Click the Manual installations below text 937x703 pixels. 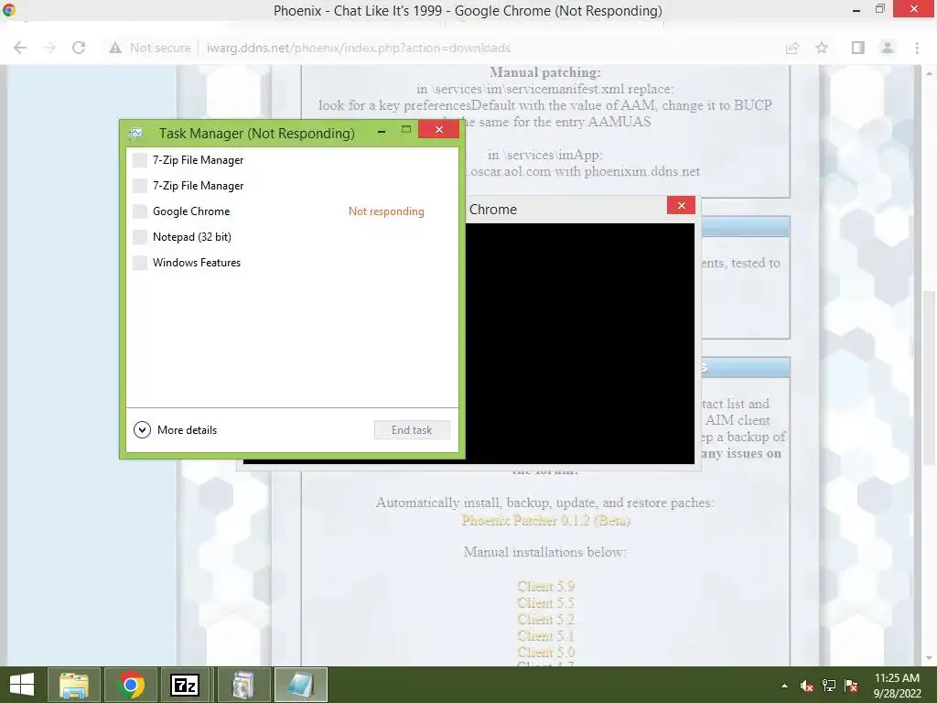click(x=545, y=552)
